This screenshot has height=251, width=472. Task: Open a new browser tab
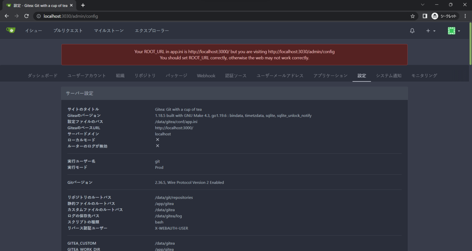click(x=83, y=5)
